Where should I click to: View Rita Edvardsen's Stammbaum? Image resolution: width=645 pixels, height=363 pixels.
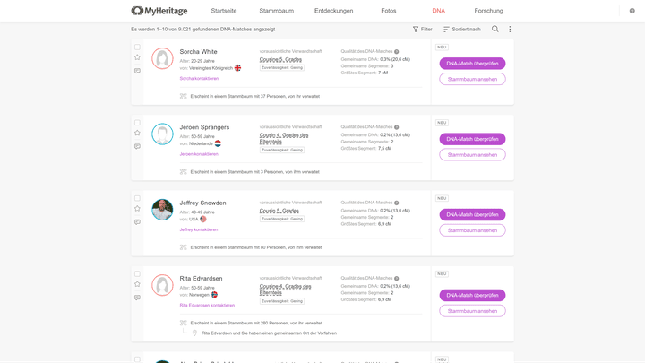coord(472,311)
